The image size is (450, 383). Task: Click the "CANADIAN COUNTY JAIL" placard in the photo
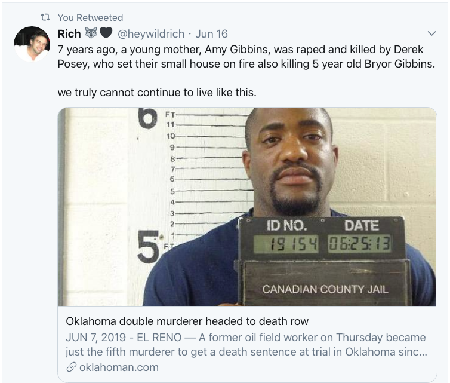click(325, 289)
